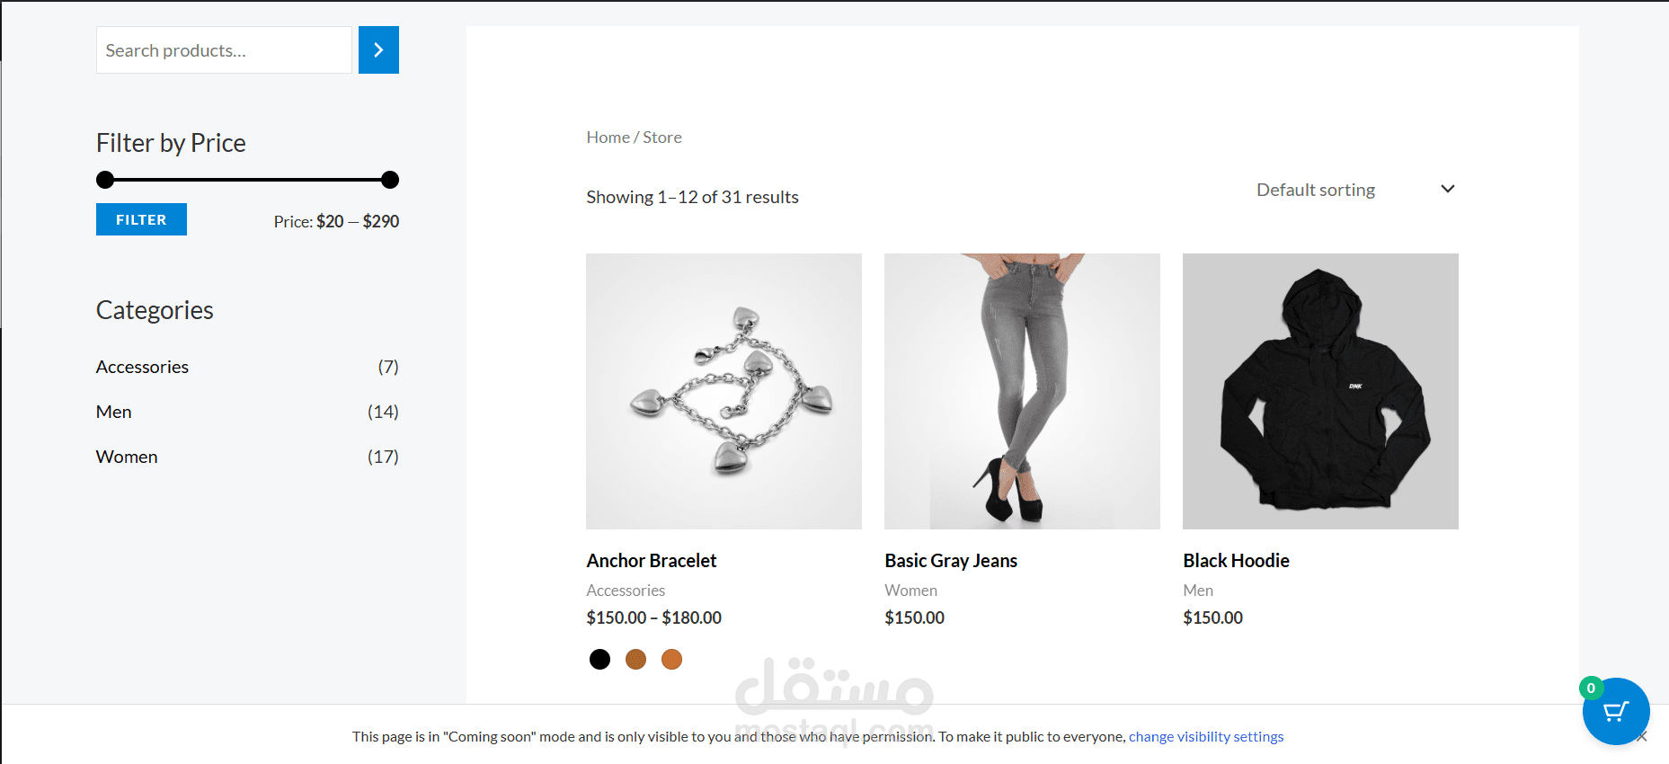
Task: View the Basic Gray Jeans thumbnail
Action: tap(1022, 391)
